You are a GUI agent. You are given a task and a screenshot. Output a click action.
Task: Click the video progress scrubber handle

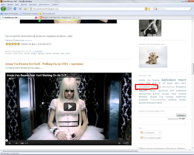7,140
